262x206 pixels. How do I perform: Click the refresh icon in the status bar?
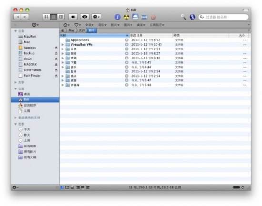242,187
